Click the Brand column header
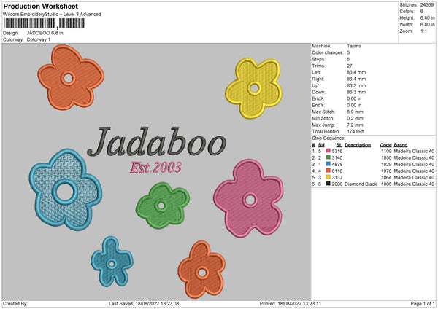 pyautogui.click(x=401, y=145)
